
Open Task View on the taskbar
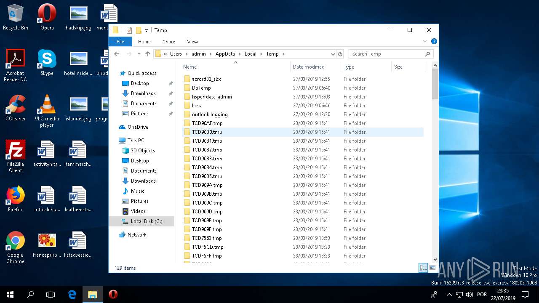51,295
